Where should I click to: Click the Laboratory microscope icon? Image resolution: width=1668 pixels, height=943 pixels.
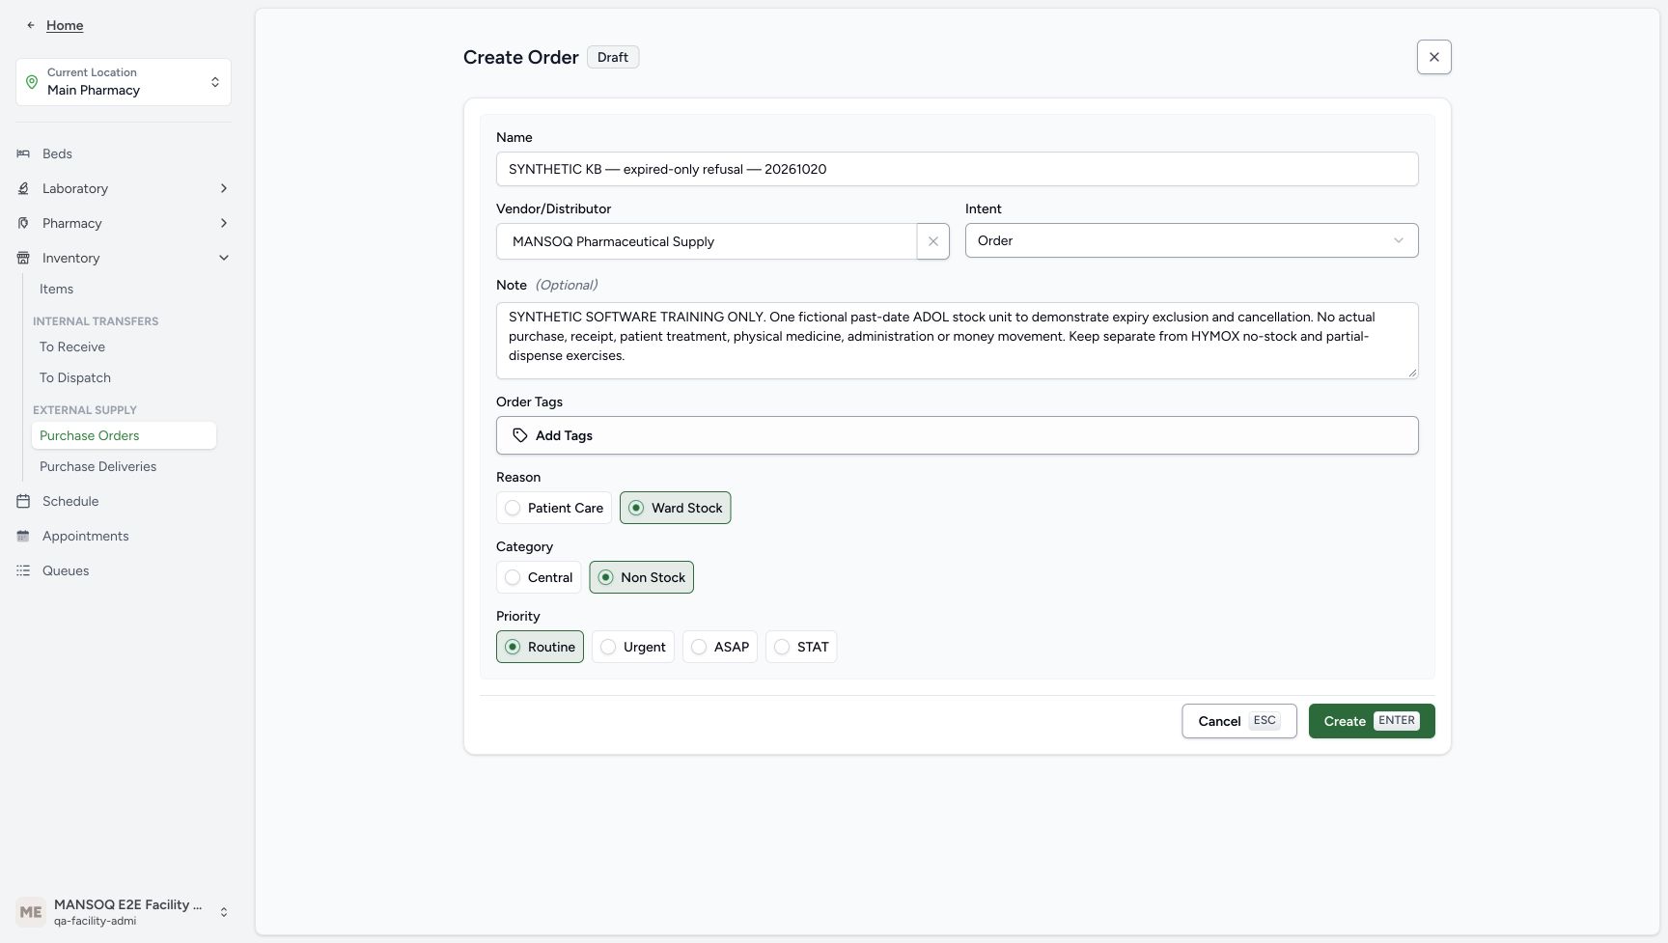pyautogui.click(x=23, y=188)
